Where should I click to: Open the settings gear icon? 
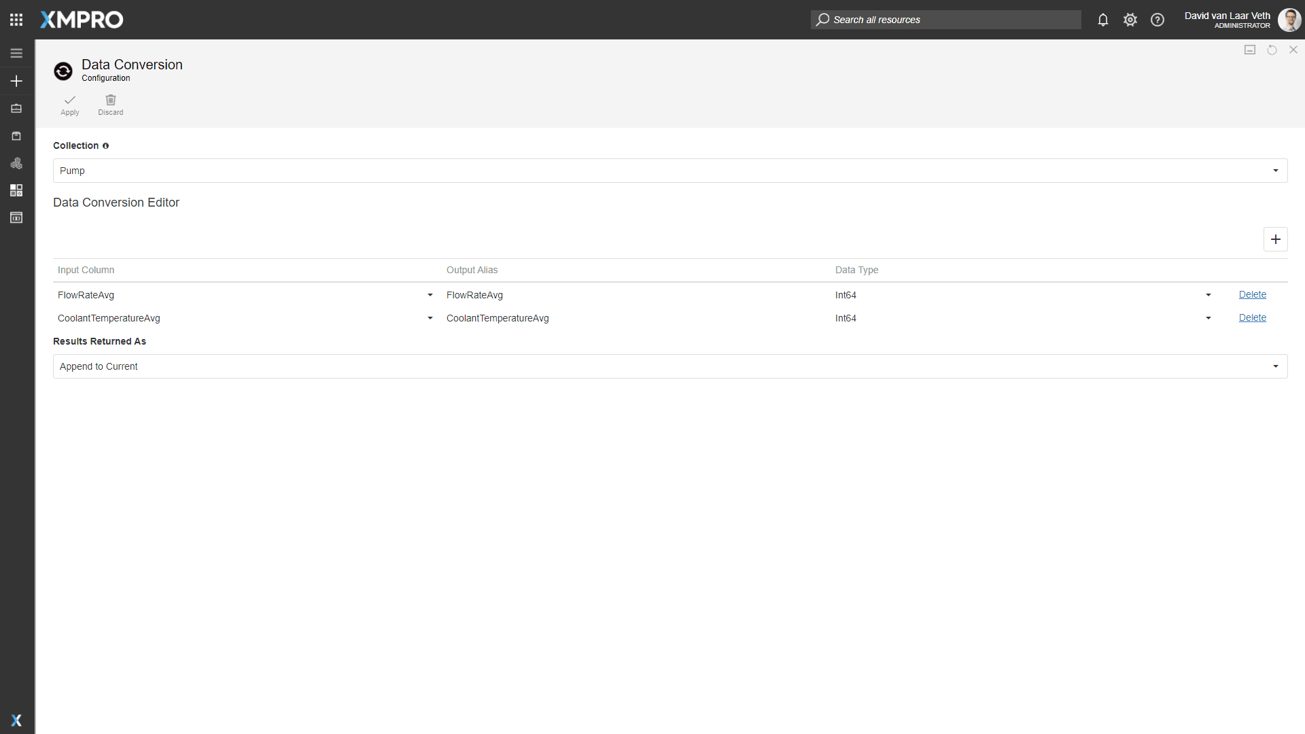[x=1130, y=20]
